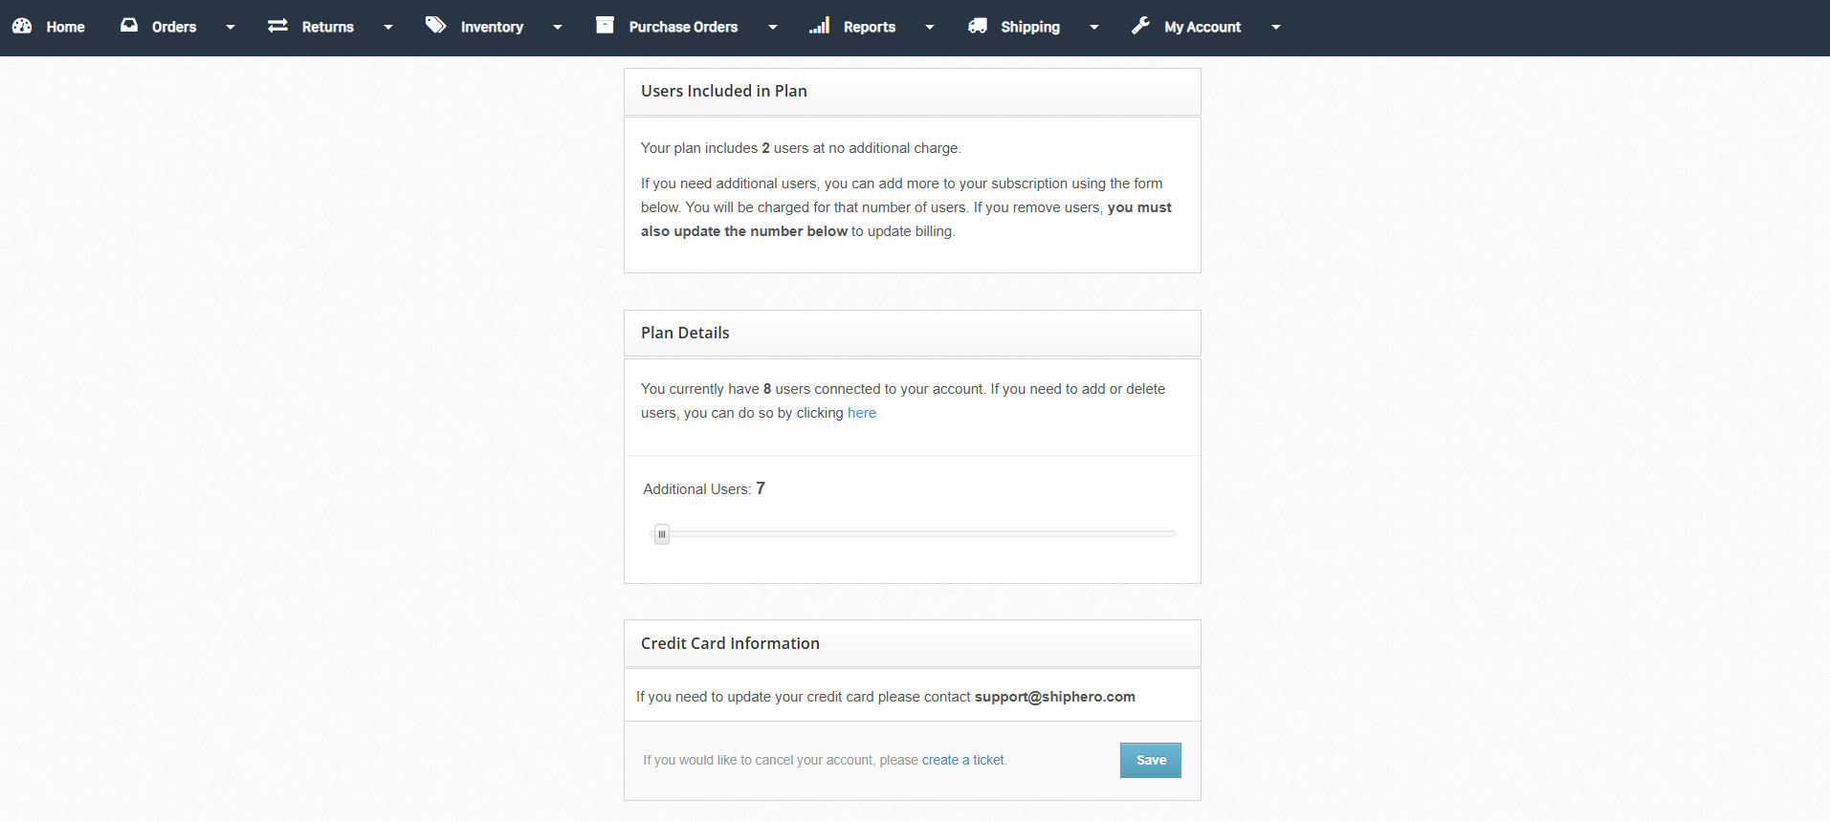1830x821 pixels.
Task: Click the Inventory tags icon
Action: click(x=436, y=25)
